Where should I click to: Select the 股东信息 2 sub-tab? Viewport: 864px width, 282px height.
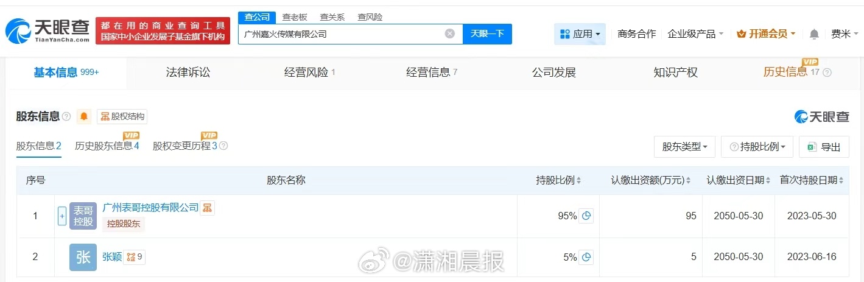coord(39,146)
